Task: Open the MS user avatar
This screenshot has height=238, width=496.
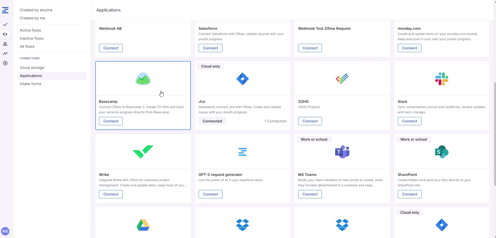Action: click(5, 231)
